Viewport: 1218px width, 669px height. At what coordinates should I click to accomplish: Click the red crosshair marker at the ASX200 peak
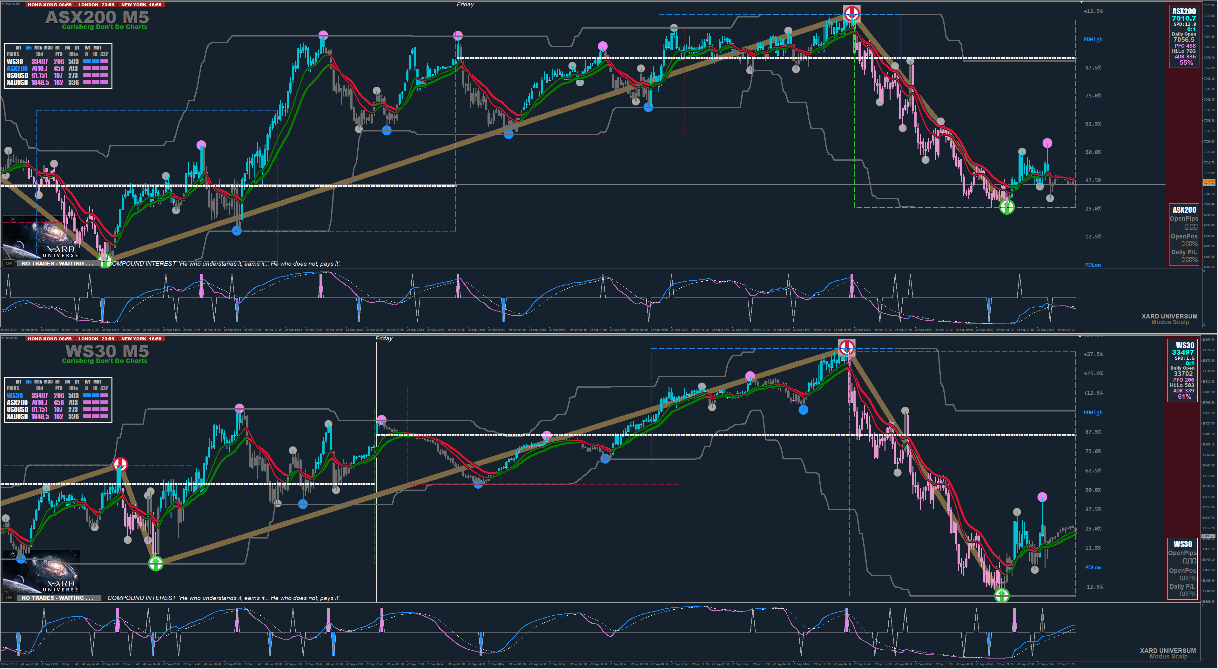(x=851, y=13)
